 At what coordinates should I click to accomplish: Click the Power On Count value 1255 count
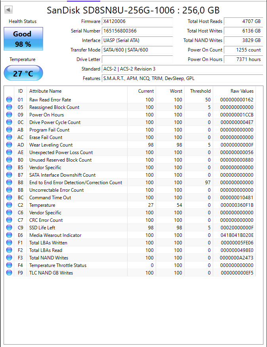[244, 50]
